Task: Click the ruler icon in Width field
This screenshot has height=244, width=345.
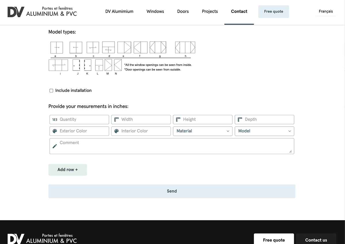Action: pos(116,119)
